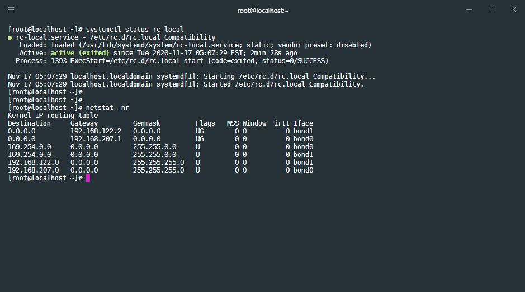Click destination 192.168.207.0

(33, 170)
